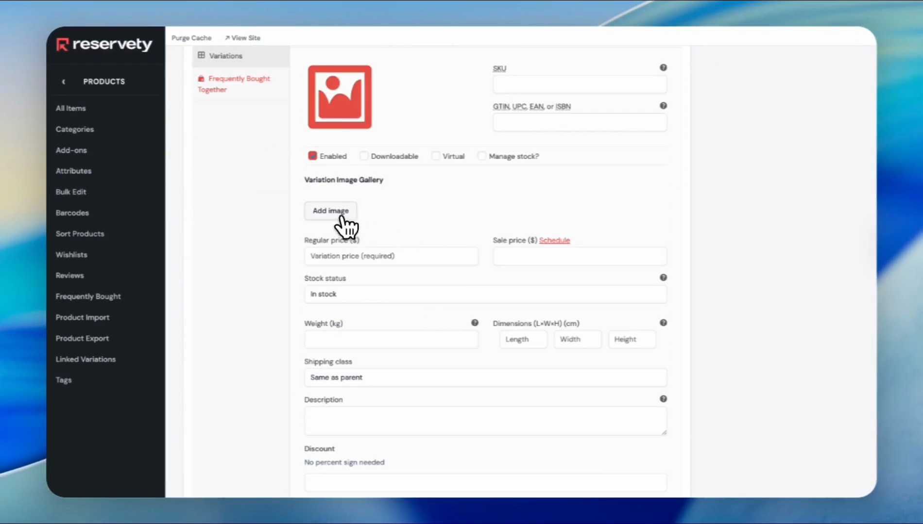Click the back chevron beside PRODUCTS
The height and width of the screenshot is (524, 923).
coord(64,82)
